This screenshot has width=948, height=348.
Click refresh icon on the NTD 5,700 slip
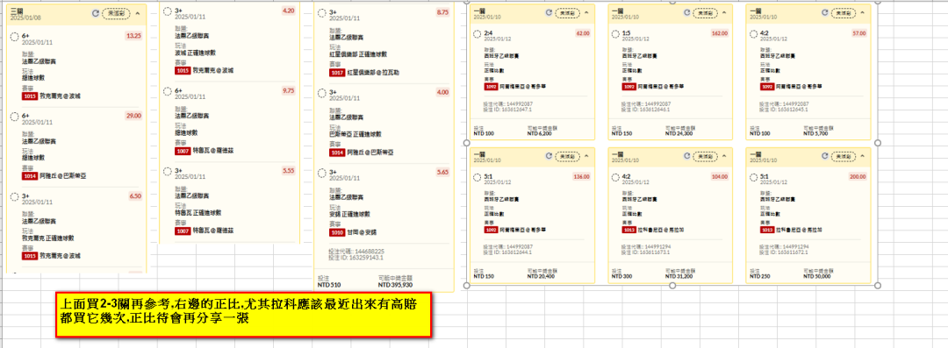(823, 12)
